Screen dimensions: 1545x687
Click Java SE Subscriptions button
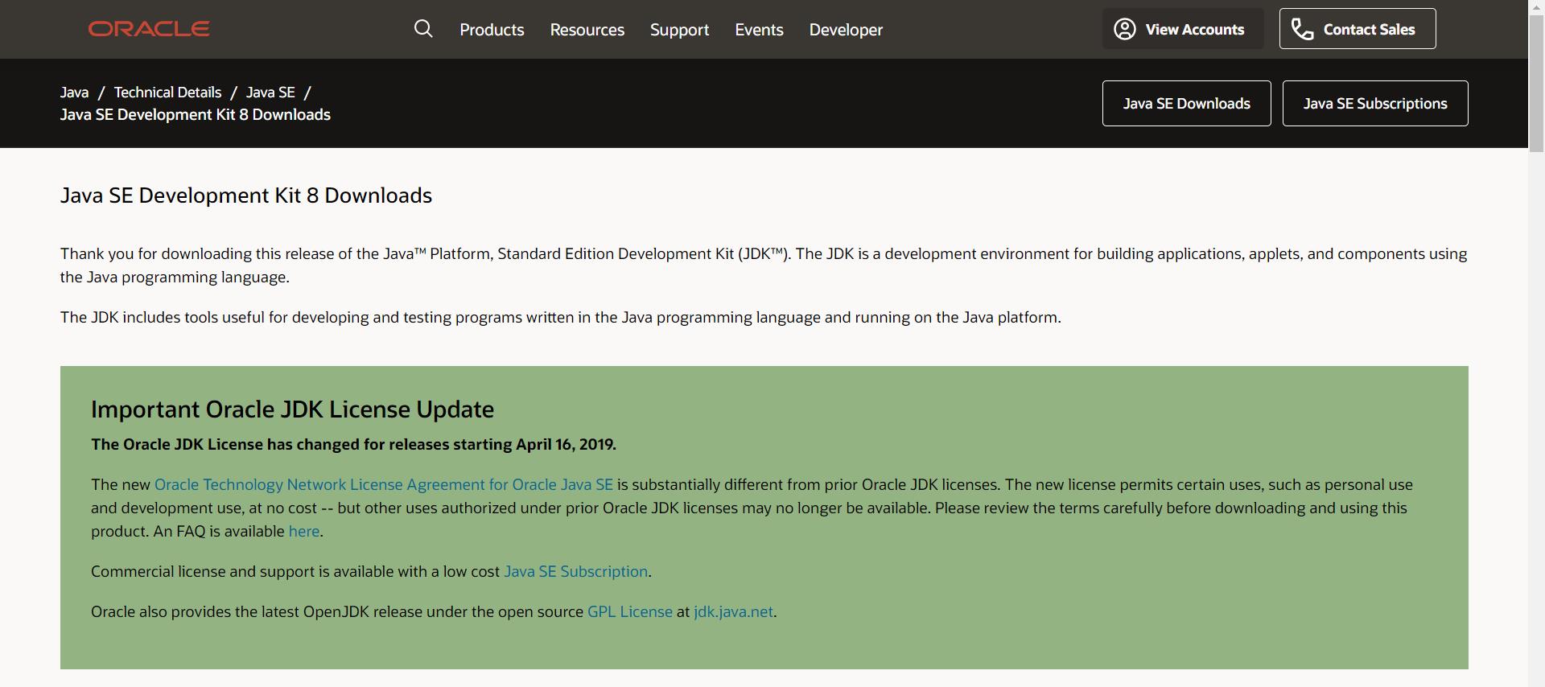1374,103
